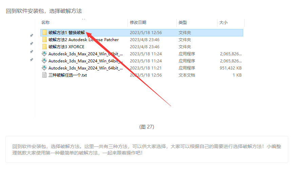Click the bottom pin icon in left strip
The width and height of the screenshot is (294, 170).
pyautogui.click(x=32, y=60)
